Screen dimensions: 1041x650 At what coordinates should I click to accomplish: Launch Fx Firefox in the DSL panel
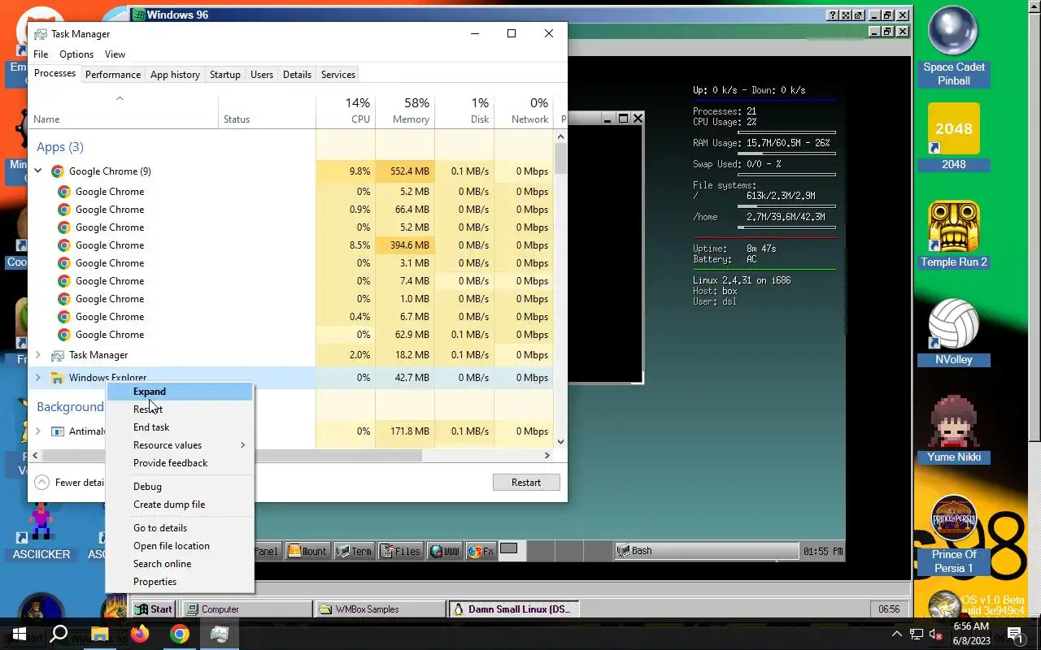pos(481,551)
